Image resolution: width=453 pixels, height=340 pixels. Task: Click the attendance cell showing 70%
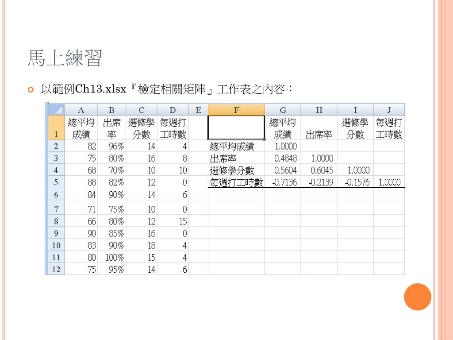112,170
